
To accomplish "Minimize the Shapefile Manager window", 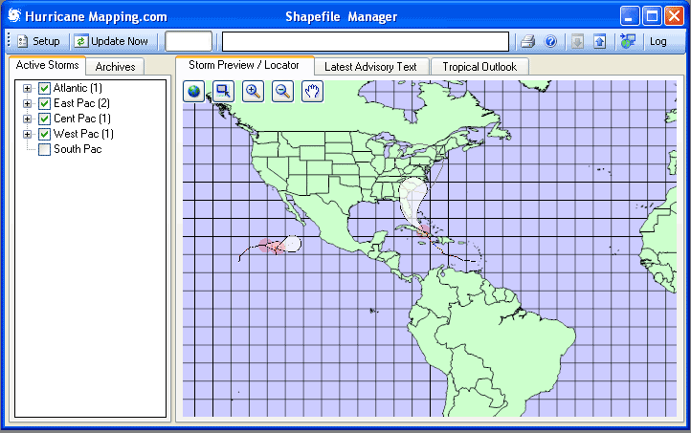I will coord(630,16).
